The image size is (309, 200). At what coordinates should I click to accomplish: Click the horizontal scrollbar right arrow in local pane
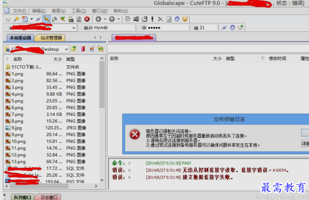(x=96, y=186)
